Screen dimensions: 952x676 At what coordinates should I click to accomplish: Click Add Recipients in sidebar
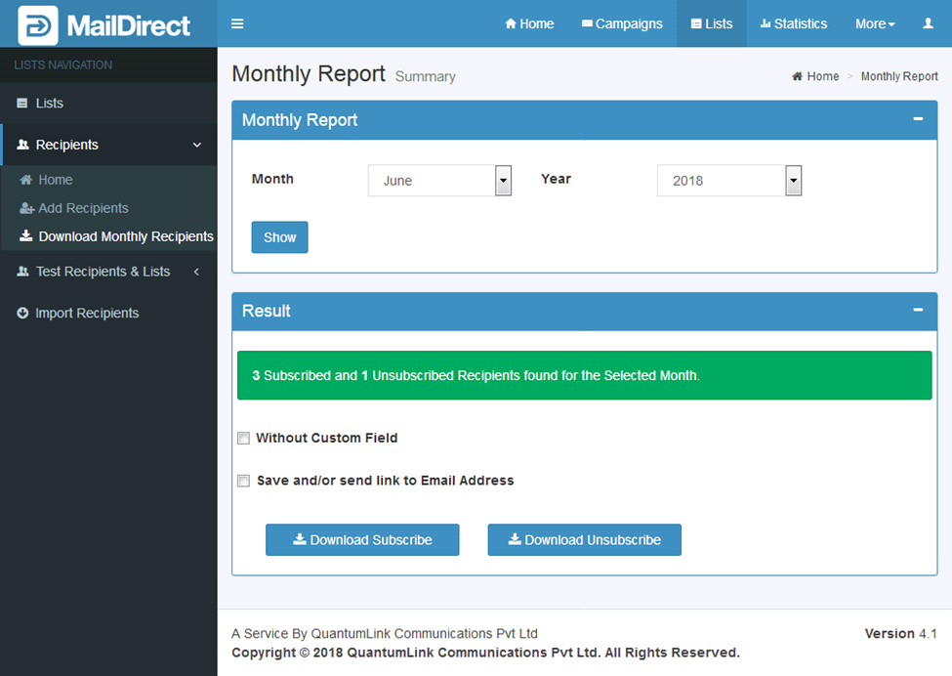tap(83, 208)
